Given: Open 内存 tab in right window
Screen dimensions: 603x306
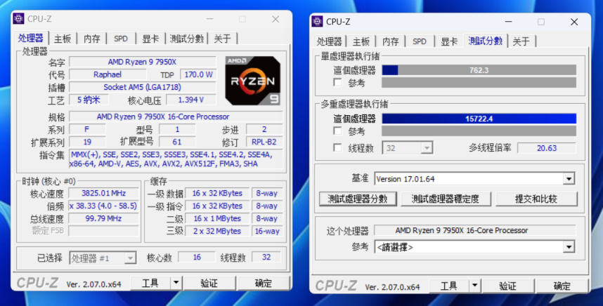Looking at the screenshot, I should pyautogui.click(x=390, y=41).
